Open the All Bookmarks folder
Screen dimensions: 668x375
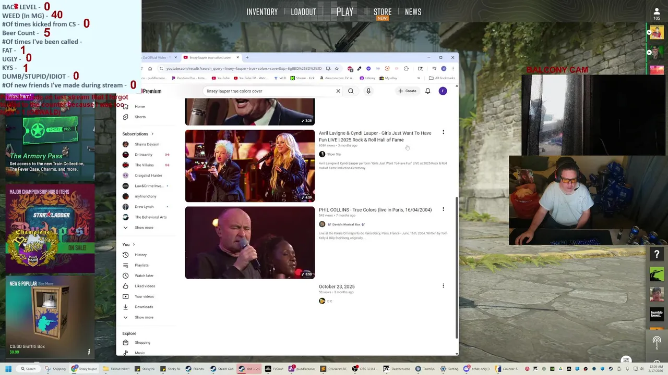click(x=442, y=78)
